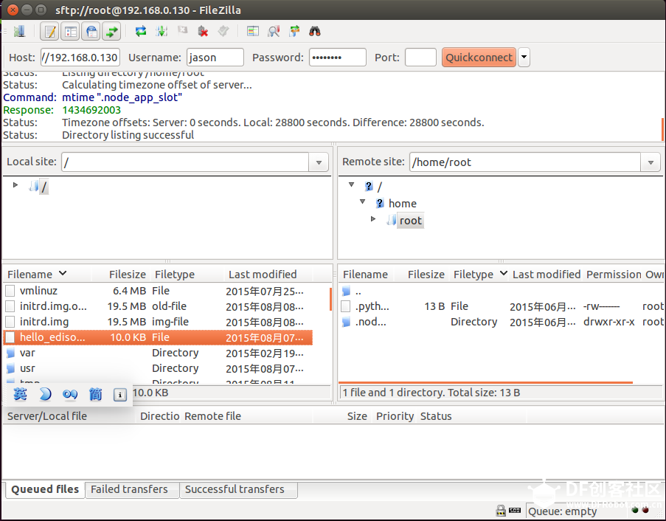Toggle directory comparison icon
The width and height of the screenshot is (666, 521).
pyautogui.click(x=274, y=31)
